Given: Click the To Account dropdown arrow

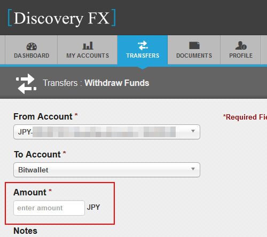Looking at the screenshot, I should [193, 169].
